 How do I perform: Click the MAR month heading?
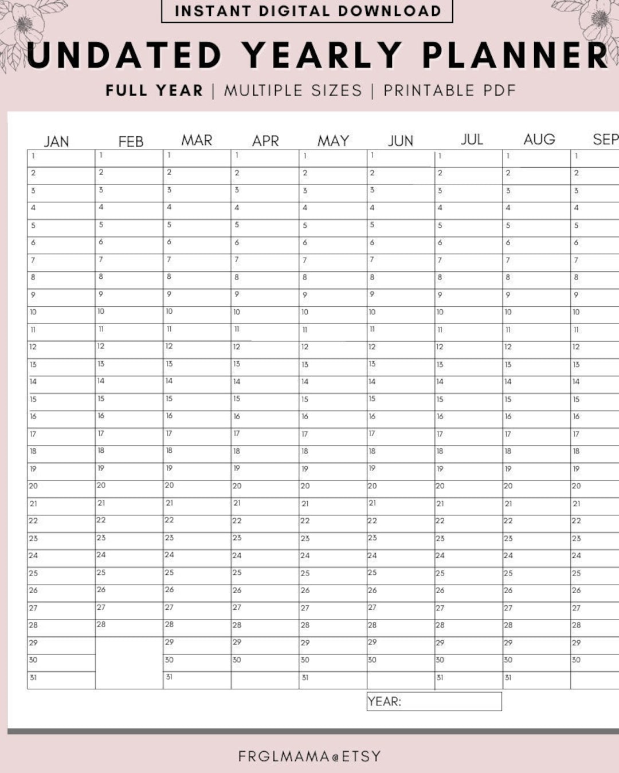[x=197, y=140]
